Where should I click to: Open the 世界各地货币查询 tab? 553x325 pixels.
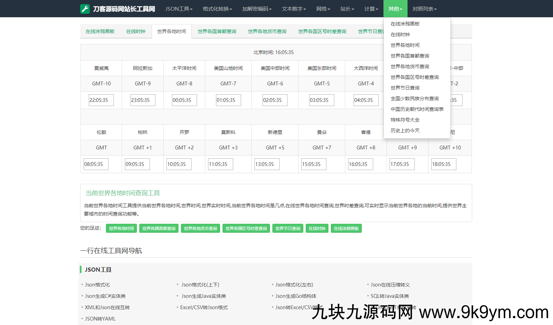pos(267,31)
